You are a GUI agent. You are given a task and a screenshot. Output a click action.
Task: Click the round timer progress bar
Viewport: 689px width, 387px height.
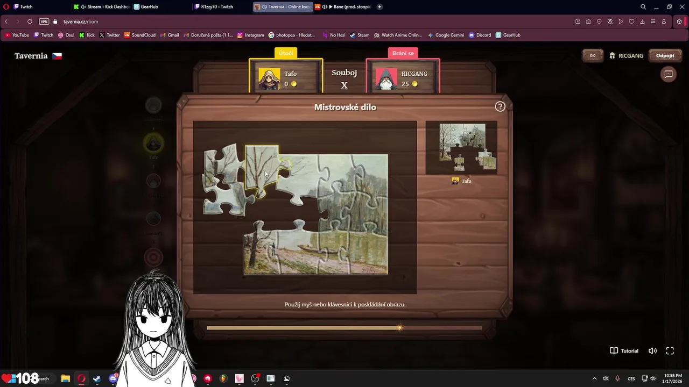pos(344,328)
